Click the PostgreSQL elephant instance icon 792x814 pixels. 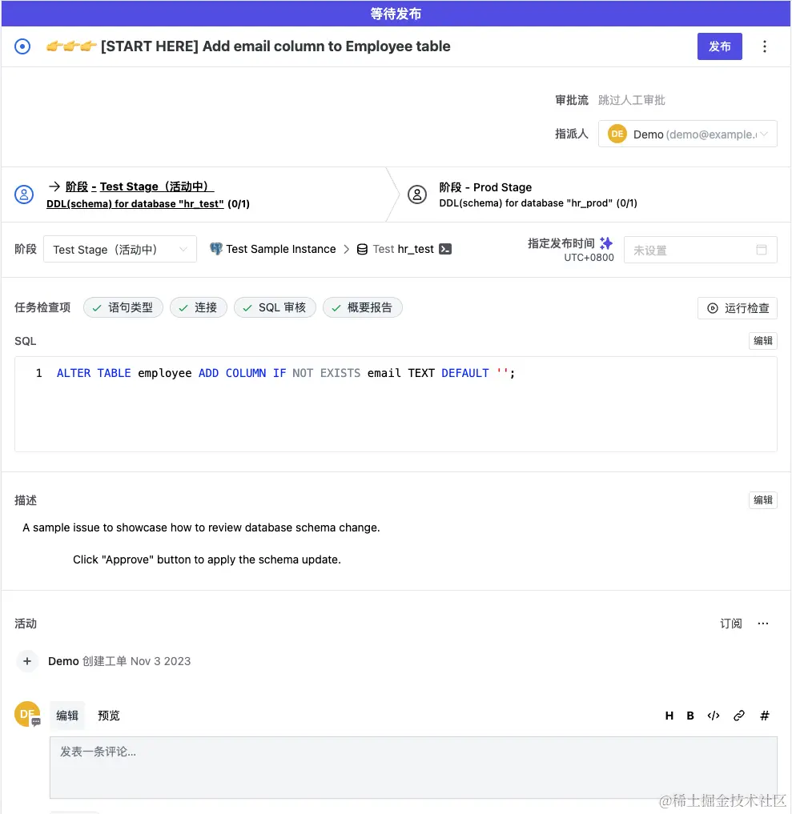216,249
